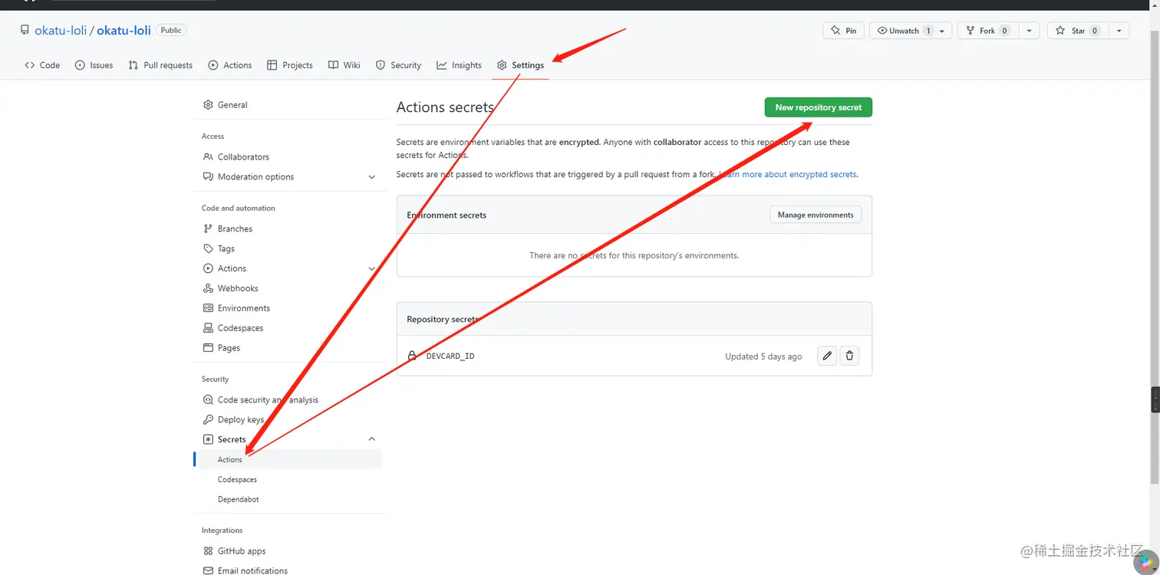Click the Webhooks icon
1160x575 pixels.
point(208,288)
